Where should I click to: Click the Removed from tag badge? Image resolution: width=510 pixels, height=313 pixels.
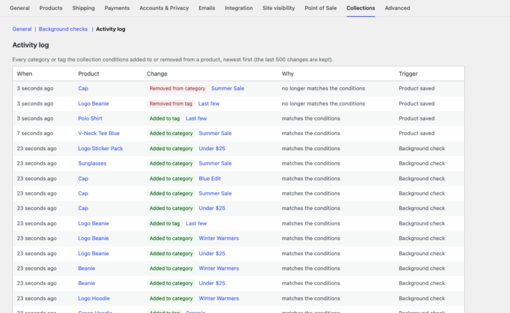pos(171,104)
